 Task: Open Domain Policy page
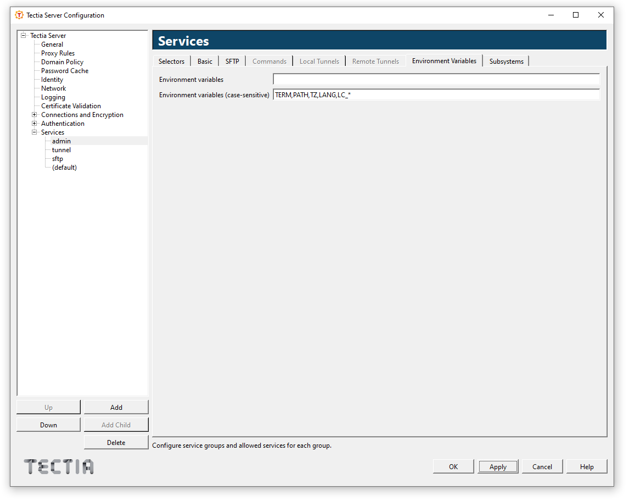coord(63,62)
